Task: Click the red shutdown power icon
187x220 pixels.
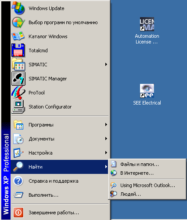Action: click(x=18, y=213)
